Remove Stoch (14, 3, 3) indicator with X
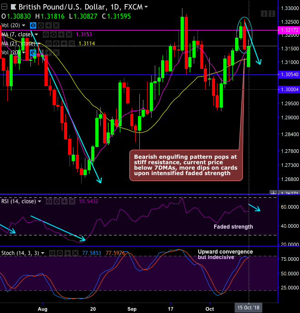 pos(75,253)
